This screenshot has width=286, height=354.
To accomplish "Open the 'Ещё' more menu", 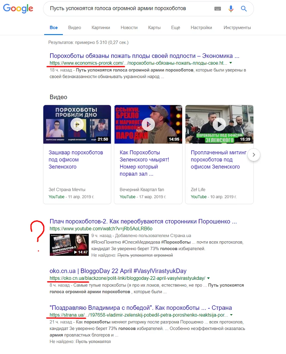I will point(175,28).
